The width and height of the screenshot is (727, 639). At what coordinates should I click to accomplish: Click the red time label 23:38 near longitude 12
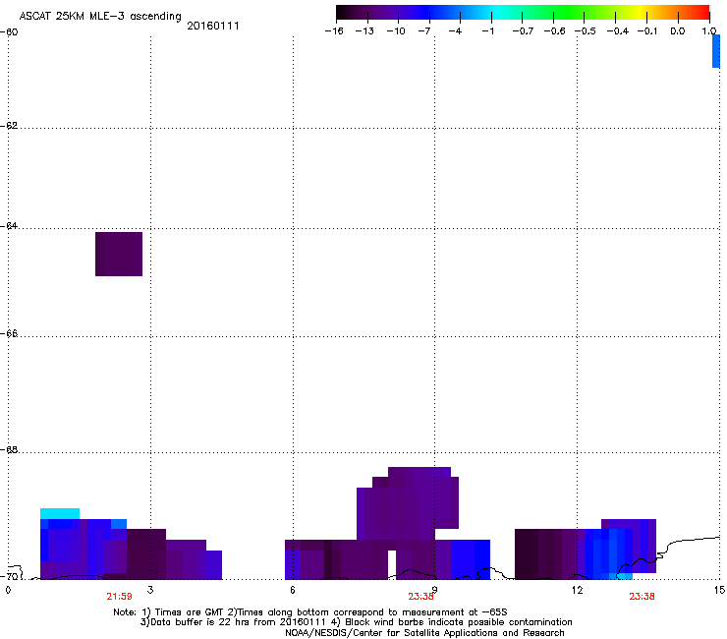tap(642, 597)
